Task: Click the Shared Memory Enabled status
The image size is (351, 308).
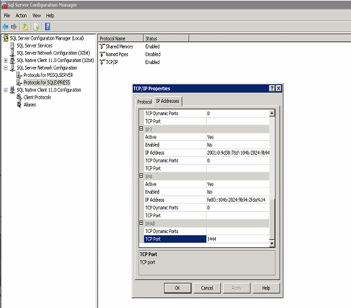Action: coord(152,46)
